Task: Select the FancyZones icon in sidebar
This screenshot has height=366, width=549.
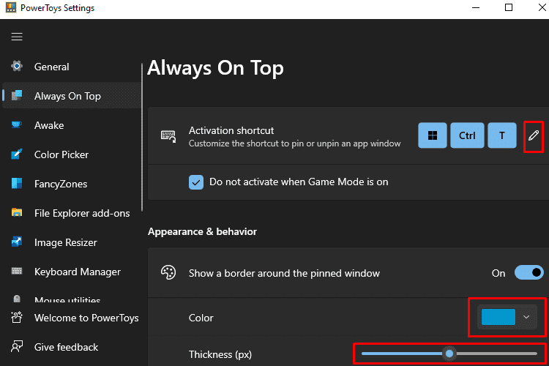Action: tap(16, 184)
